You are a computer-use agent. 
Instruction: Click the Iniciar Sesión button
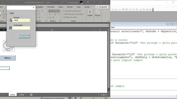point(24,36)
